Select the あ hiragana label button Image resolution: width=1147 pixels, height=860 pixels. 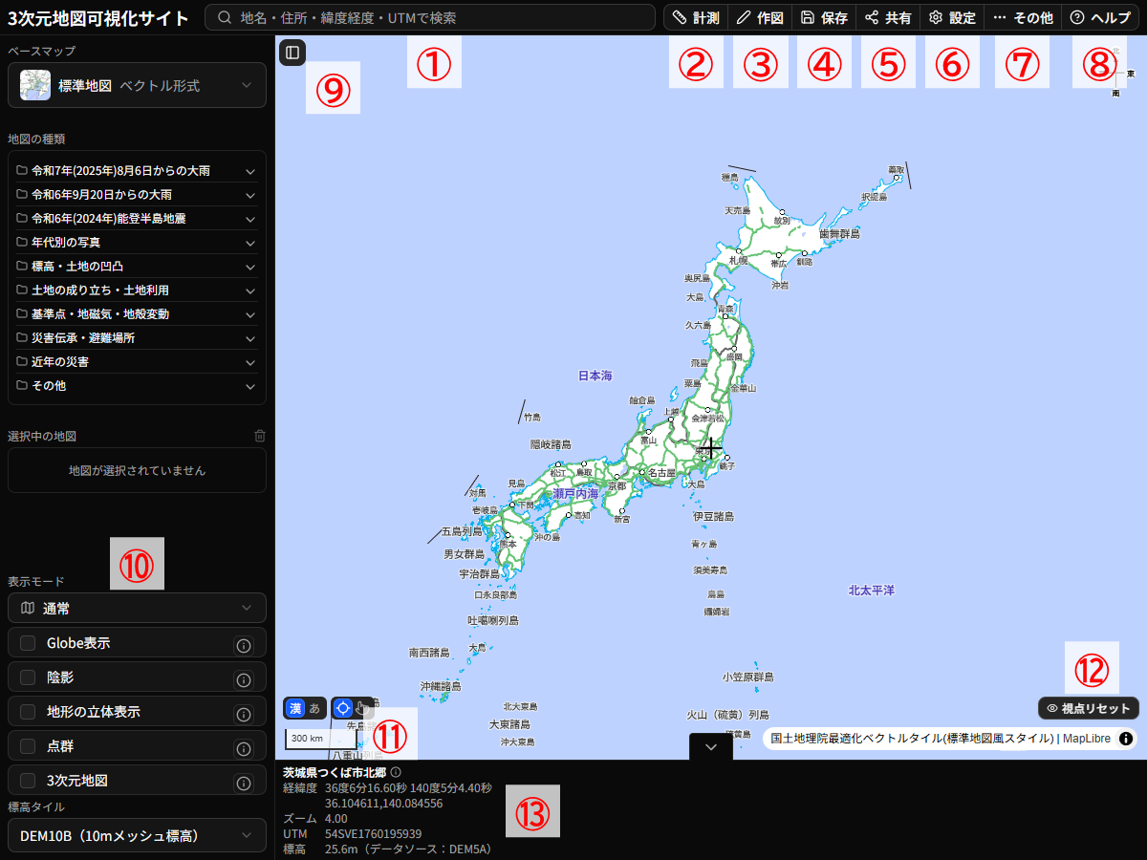pos(315,708)
